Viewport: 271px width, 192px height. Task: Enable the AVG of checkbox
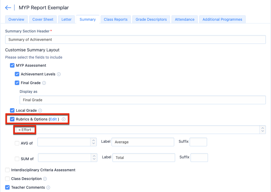[x=17, y=143]
